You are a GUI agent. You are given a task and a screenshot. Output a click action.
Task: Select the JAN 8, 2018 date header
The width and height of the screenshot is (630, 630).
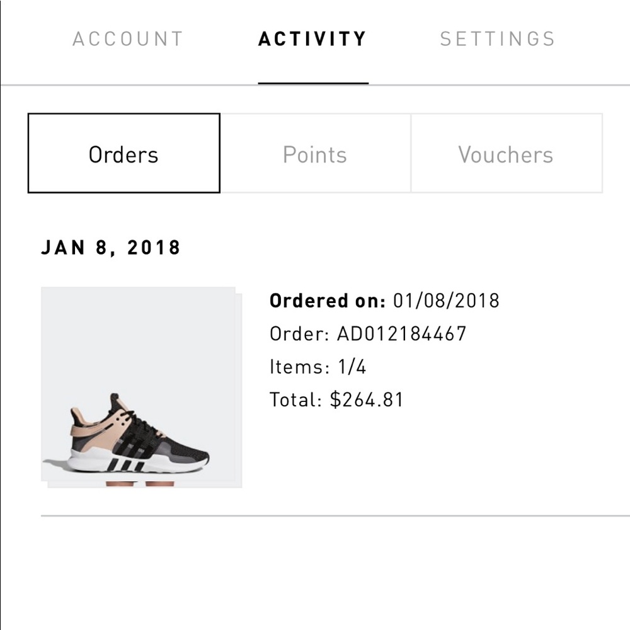[x=112, y=248]
